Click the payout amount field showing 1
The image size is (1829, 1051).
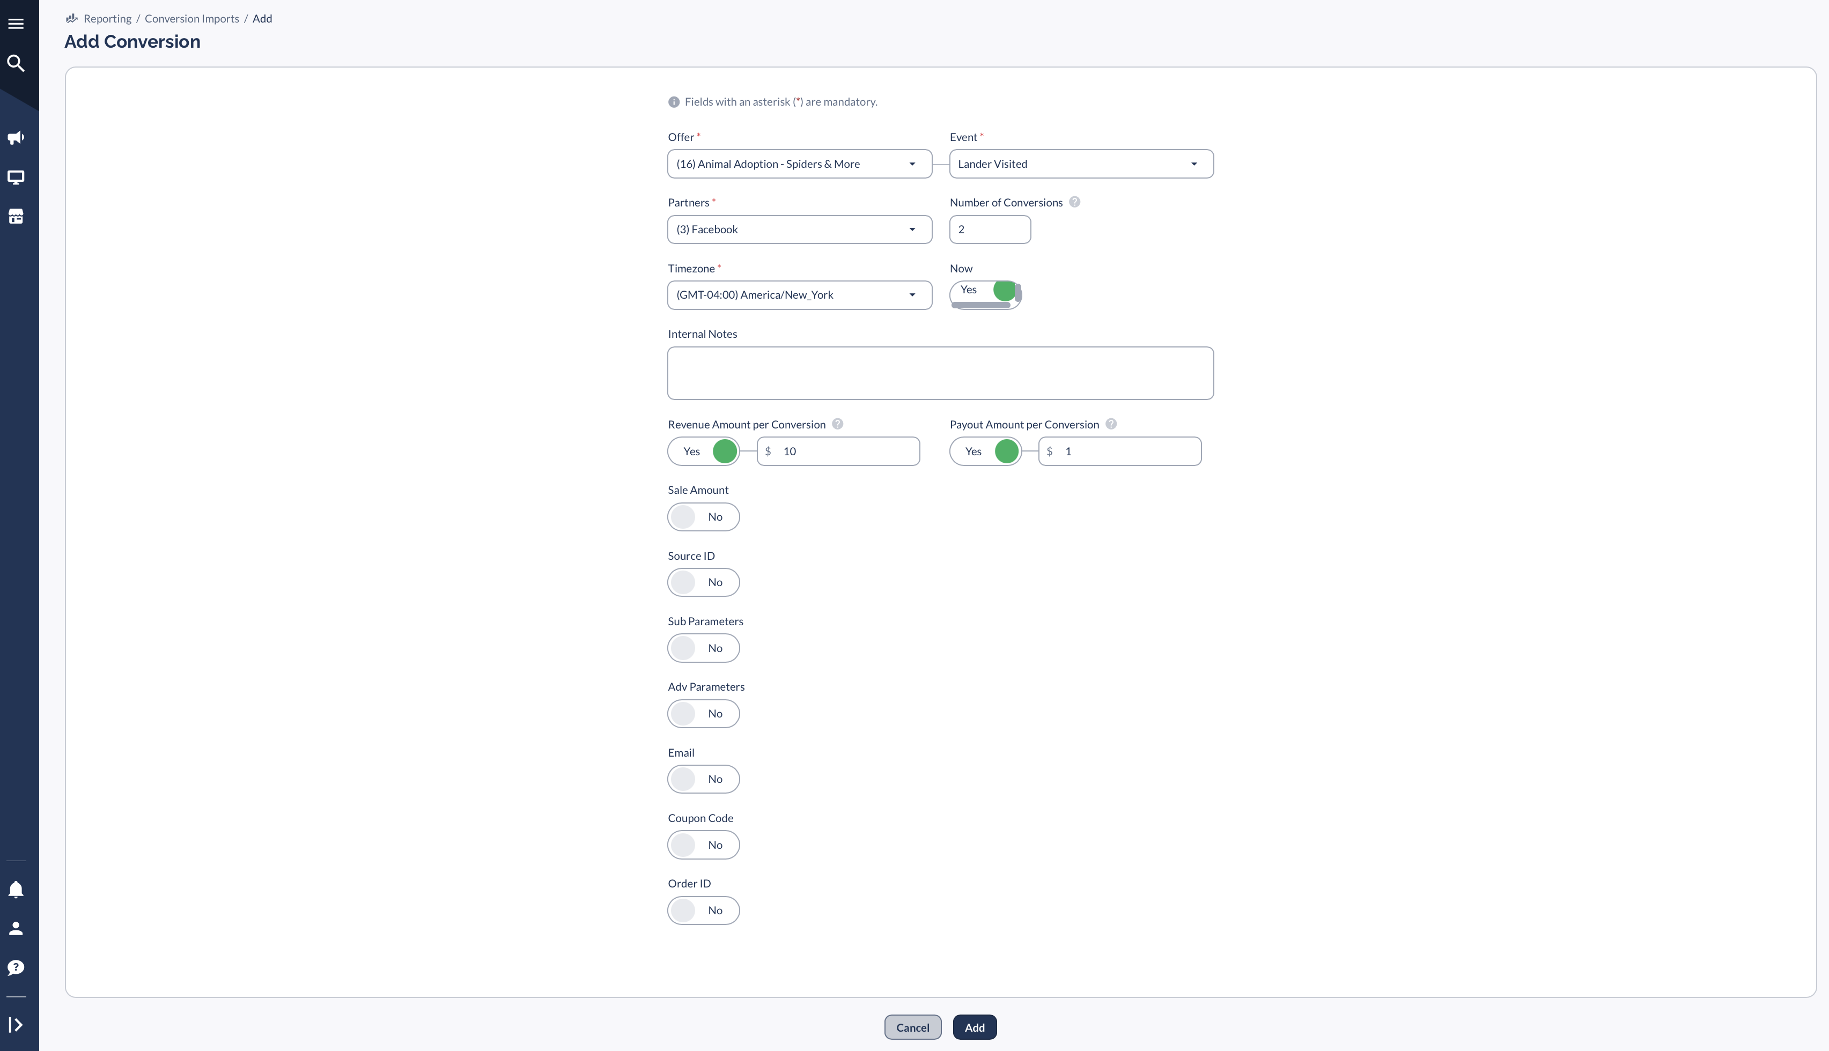pos(1120,451)
